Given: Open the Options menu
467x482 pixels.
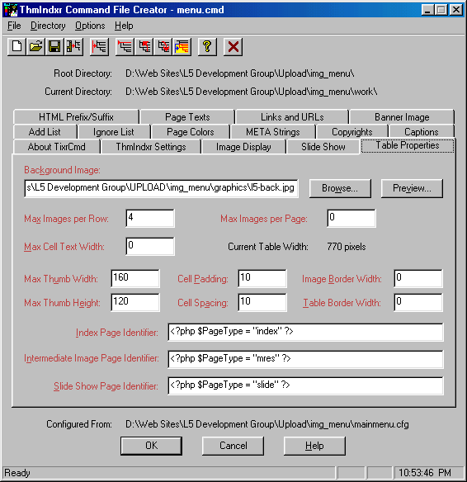Looking at the screenshot, I should tap(90, 26).
